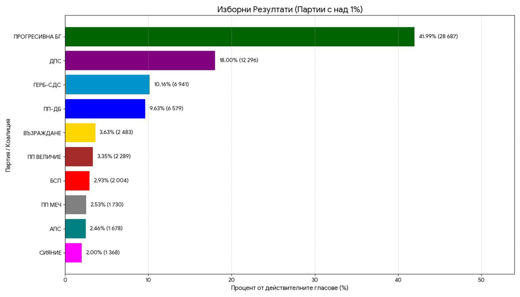Click the 10.16% (6 941) data label
This screenshot has height=297, width=520.
pos(171,84)
